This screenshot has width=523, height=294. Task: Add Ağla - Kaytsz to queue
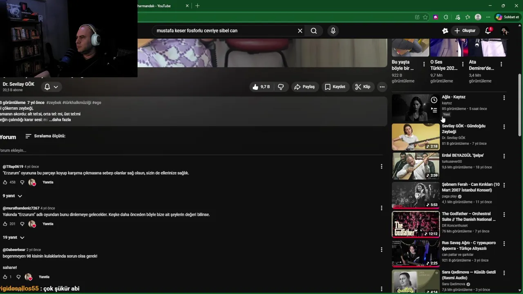point(434,110)
